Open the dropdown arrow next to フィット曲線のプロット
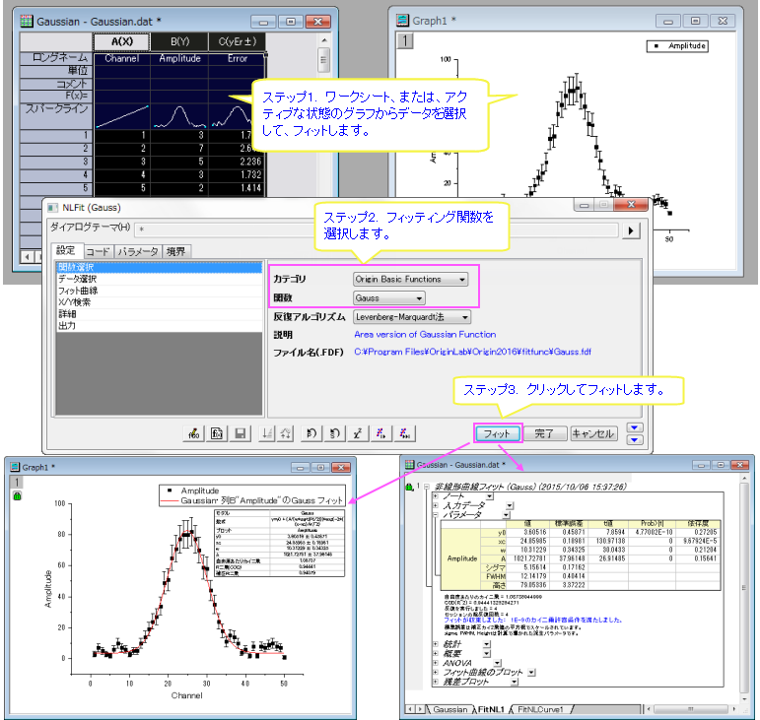Viewport: 760px width, 720px height. pos(531,673)
